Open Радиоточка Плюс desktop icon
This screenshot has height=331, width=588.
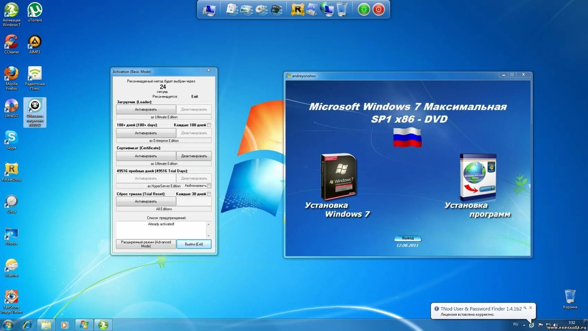[35, 78]
